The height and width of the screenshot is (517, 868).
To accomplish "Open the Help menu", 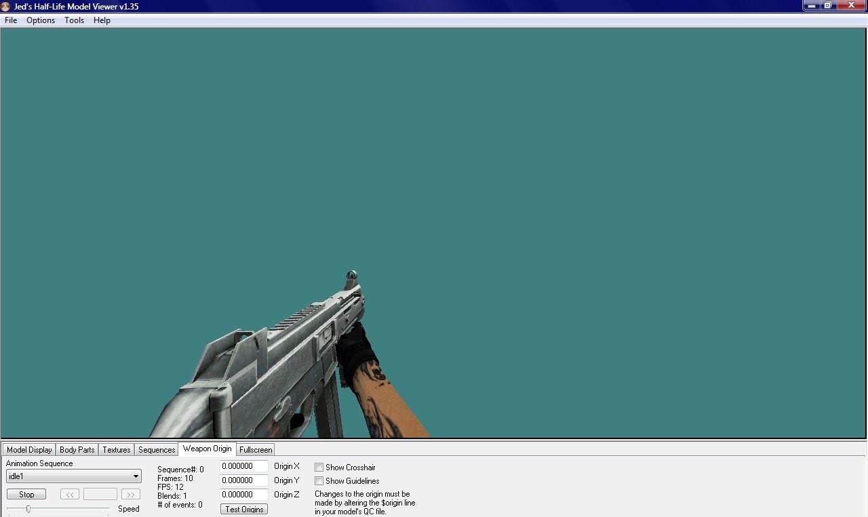I will pyautogui.click(x=102, y=20).
